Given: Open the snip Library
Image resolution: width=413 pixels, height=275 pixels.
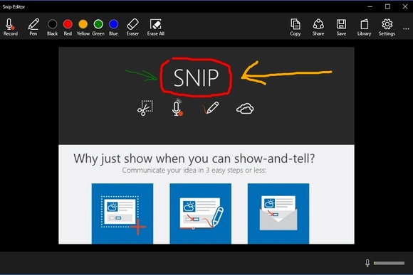Looking at the screenshot, I should (x=365, y=27).
